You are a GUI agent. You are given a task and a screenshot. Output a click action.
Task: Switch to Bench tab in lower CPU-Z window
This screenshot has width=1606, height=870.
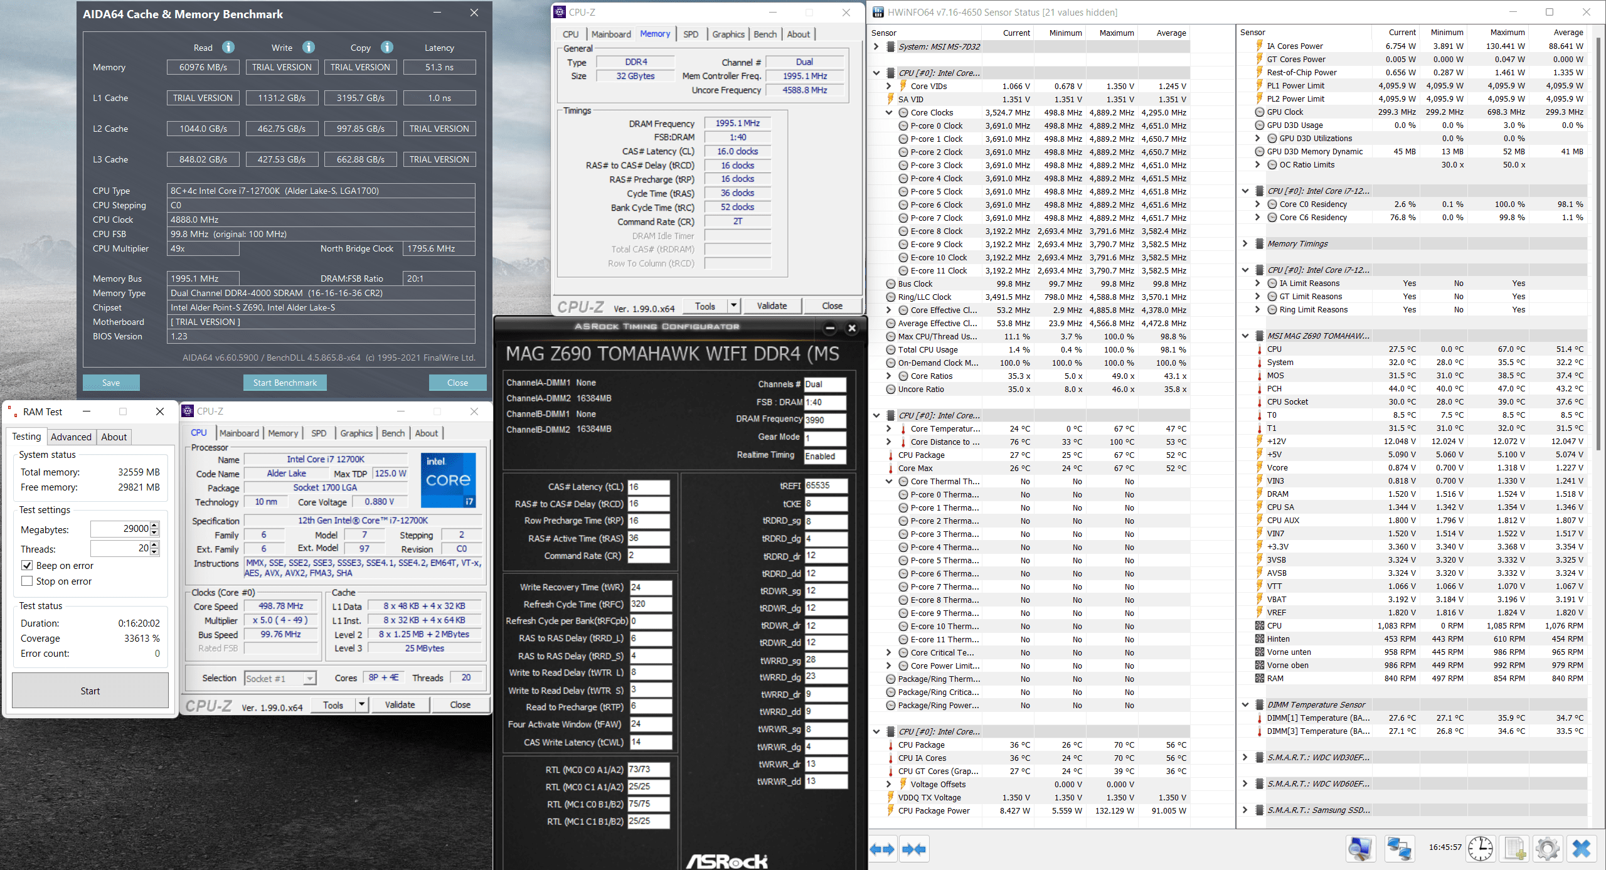tap(393, 433)
